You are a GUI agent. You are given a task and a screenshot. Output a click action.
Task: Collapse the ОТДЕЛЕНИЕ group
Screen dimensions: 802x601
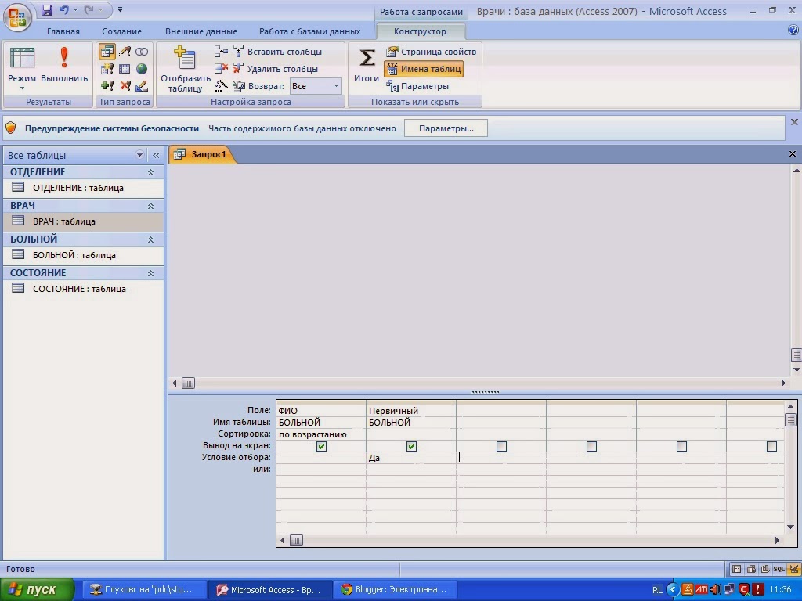pyautogui.click(x=150, y=172)
